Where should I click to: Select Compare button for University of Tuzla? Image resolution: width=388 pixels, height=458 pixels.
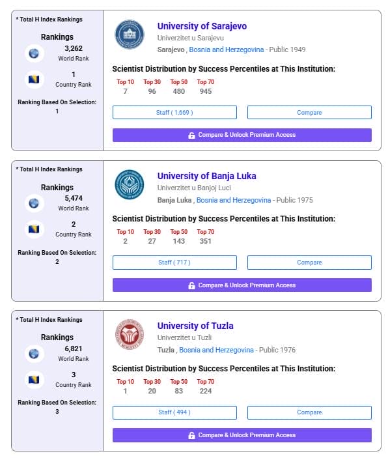[x=309, y=412]
